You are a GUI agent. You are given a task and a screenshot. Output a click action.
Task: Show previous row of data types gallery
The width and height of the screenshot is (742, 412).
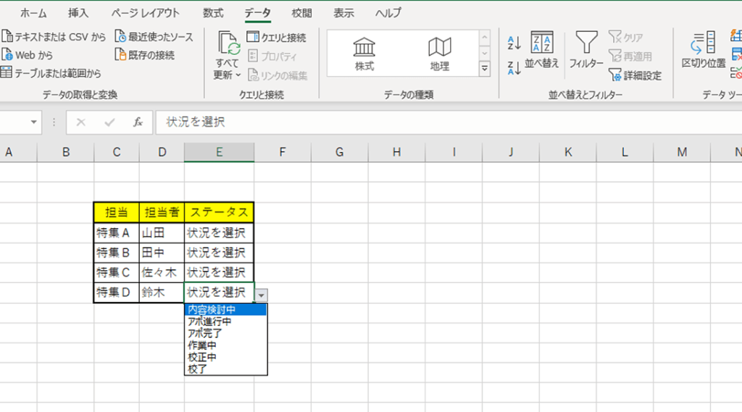point(485,38)
